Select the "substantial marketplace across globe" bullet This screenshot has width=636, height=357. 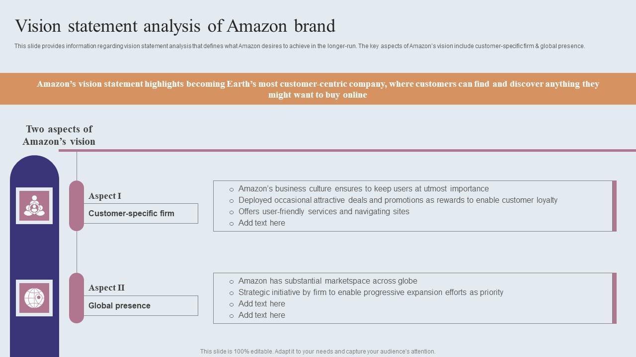[x=327, y=281]
